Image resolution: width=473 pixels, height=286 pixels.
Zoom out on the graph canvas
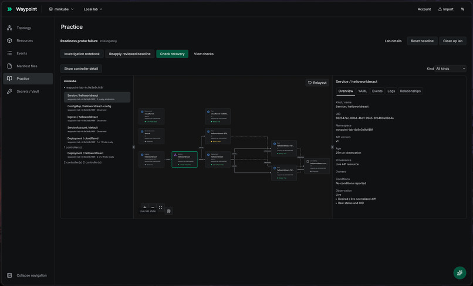[x=153, y=207]
